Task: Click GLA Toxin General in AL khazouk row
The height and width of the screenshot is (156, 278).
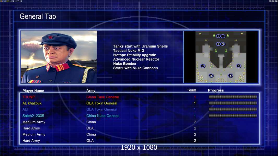Action: (102, 103)
